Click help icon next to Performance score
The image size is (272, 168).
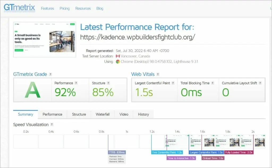(76, 83)
